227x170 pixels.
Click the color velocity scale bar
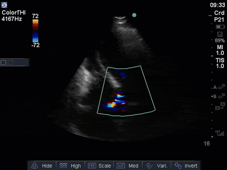coord(35,31)
